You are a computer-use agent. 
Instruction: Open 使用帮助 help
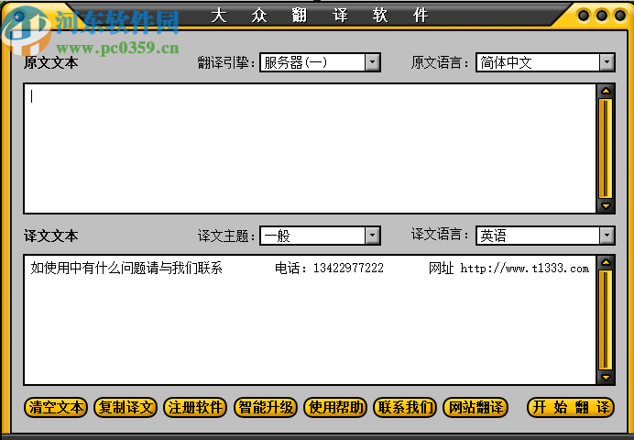pyautogui.click(x=335, y=407)
